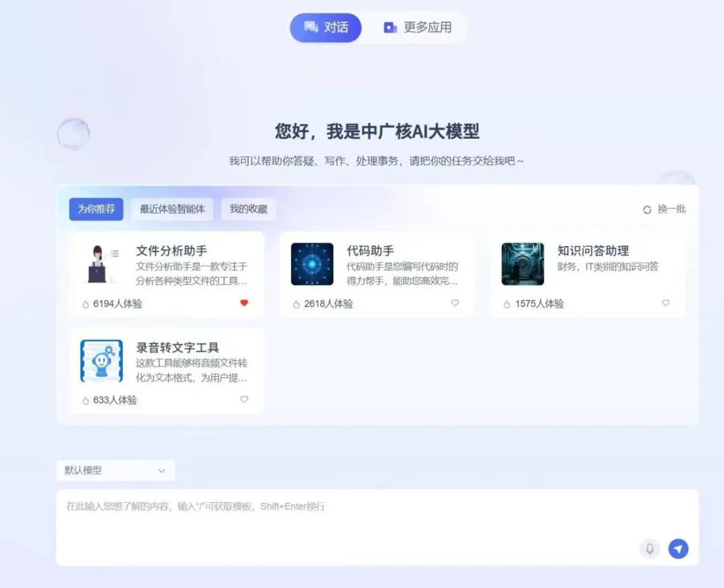
Task: Click 换一批 refresh button
Action: click(664, 209)
